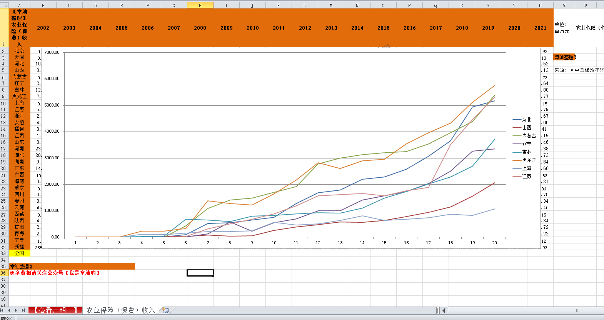Select the 河南 province cell
This screenshot has height=320, width=604.
pyautogui.click(x=19, y=148)
